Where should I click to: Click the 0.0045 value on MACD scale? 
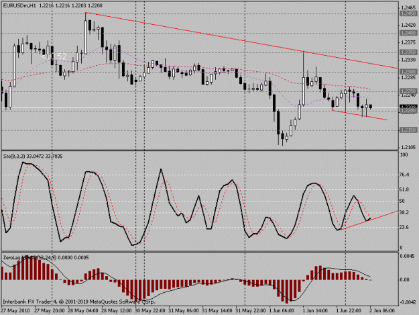(408, 256)
